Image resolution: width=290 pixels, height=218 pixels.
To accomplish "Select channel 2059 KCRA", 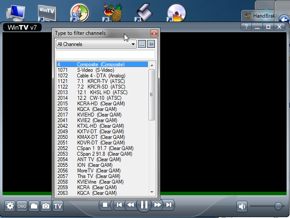I will (x=102, y=187).
